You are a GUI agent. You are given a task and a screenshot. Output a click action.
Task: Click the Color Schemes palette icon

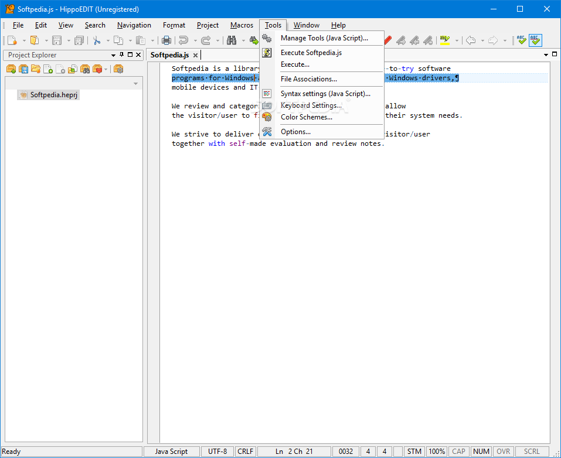pos(267,117)
